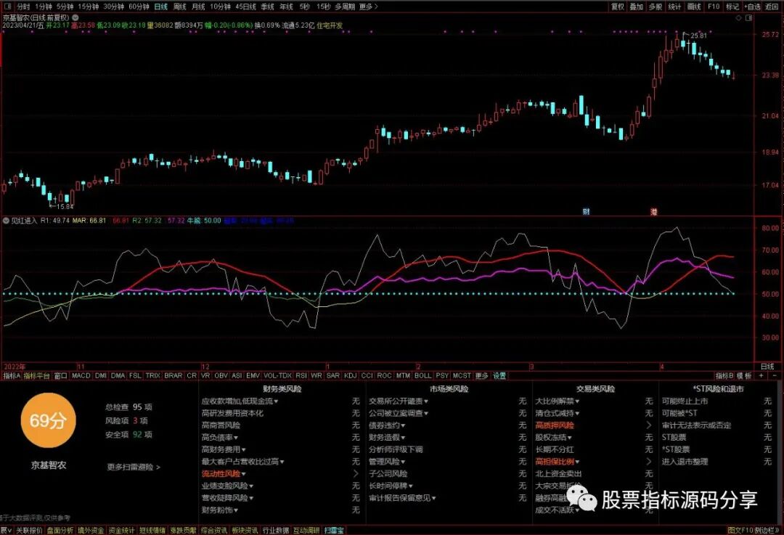Select the 多周期 multi-period view
Viewport: 784px width, 535px height.
pos(345,7)
